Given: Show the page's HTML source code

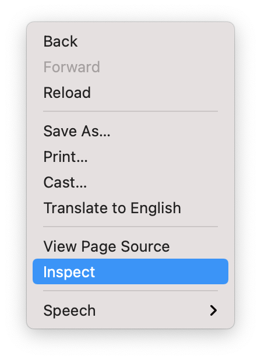Looking at the screenshot, I should 130,246.
